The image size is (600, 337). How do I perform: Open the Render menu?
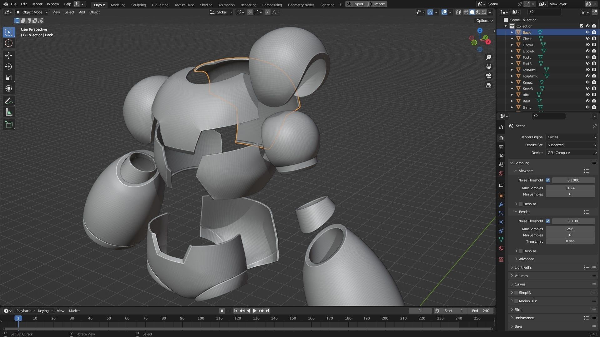(x=37, y=4)
